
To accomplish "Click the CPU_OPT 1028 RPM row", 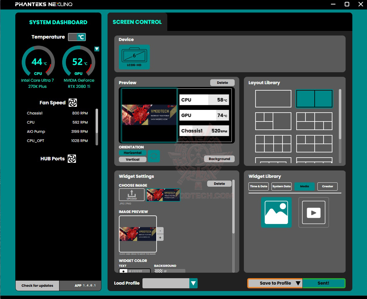I will pyautogui.click(x=57, y=141).
